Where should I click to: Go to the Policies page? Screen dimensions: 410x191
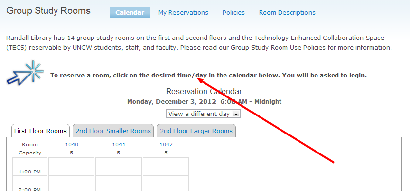234,12
